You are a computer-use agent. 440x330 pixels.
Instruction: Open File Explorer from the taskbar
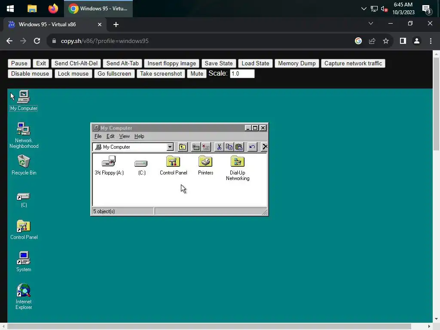point(32,9)
